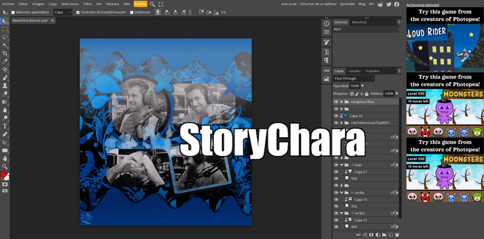Hide the Gorgeous Blue layer group
This screenshot has width=484, height=239.
[336, 102]
